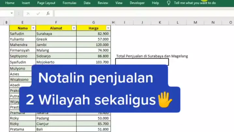Select column G header
234x132 pixels.
click(94, 22)
